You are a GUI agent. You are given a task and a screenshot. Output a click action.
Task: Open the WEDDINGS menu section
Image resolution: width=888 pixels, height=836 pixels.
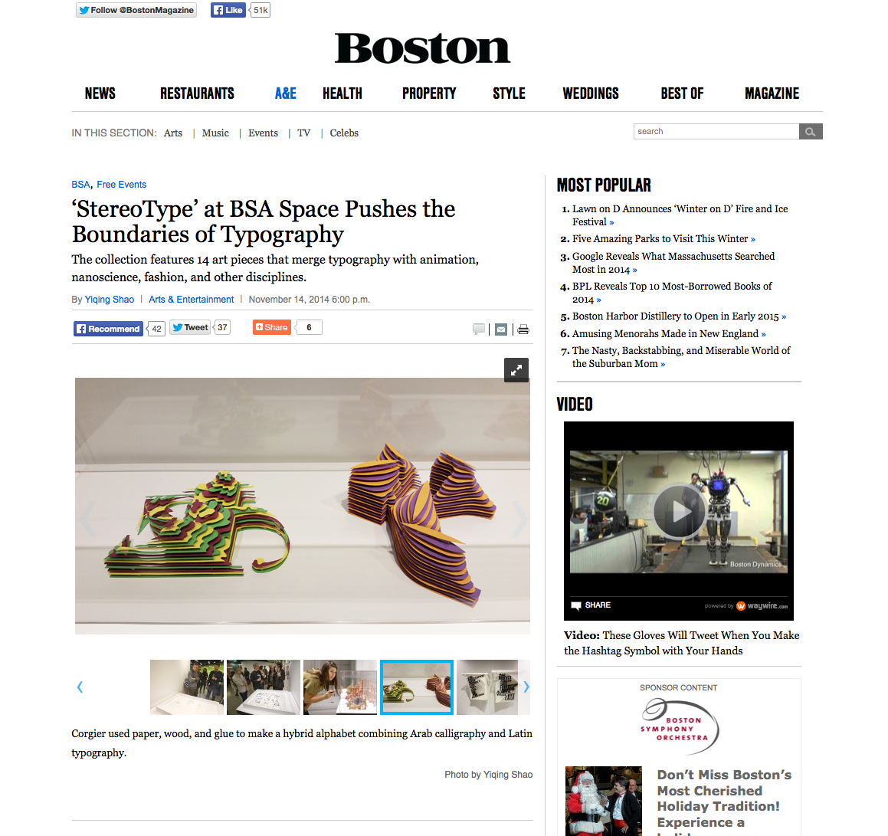591,93
